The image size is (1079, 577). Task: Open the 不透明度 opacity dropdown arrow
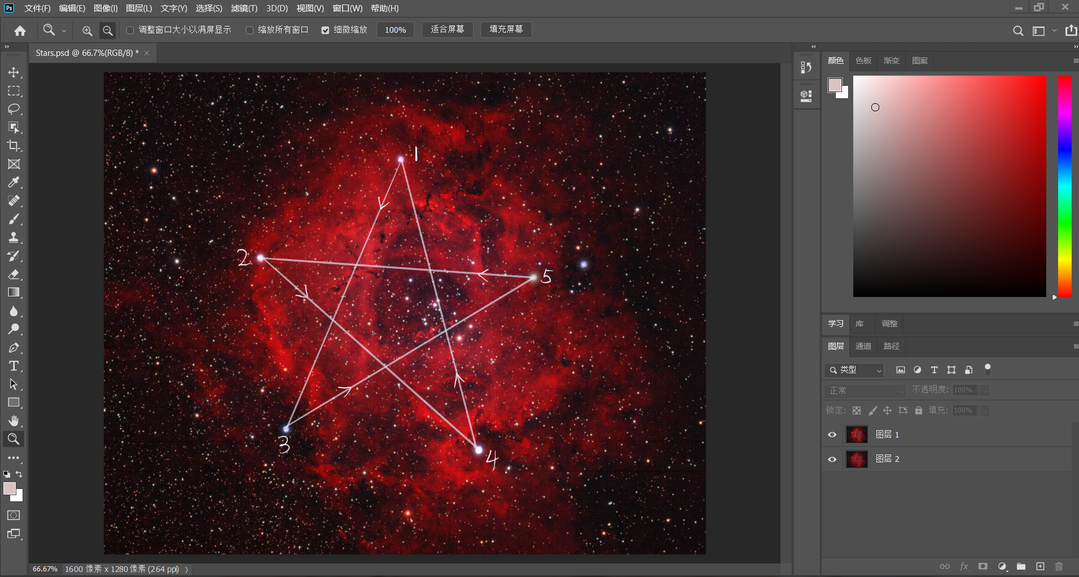(x=985, y=390)
